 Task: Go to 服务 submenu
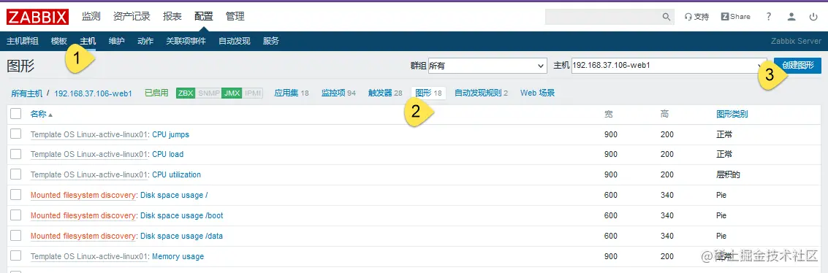click(271, 41)
